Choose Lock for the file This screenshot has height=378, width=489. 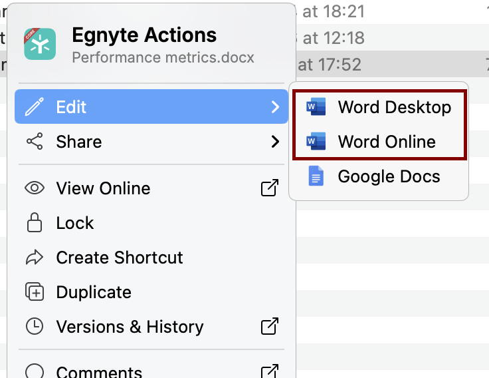coord(151,222)
